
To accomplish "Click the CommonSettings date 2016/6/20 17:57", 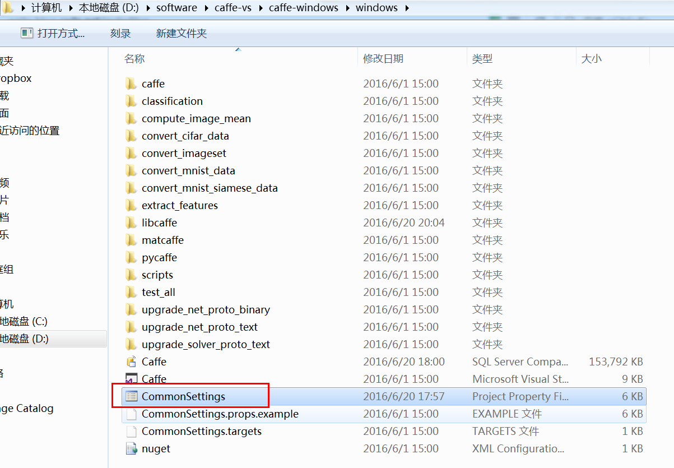I will coord(404,396).
